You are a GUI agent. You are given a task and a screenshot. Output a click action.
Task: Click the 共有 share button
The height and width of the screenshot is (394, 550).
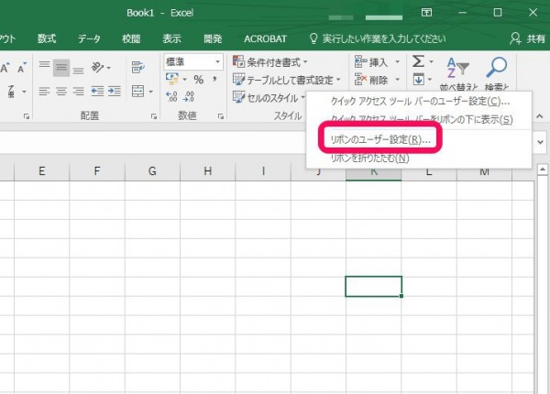[x=528, y=38]
